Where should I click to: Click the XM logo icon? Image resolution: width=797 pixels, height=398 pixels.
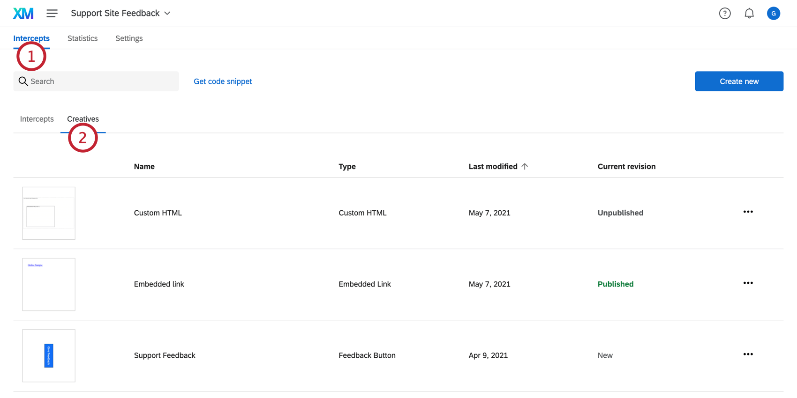[23, 13]
